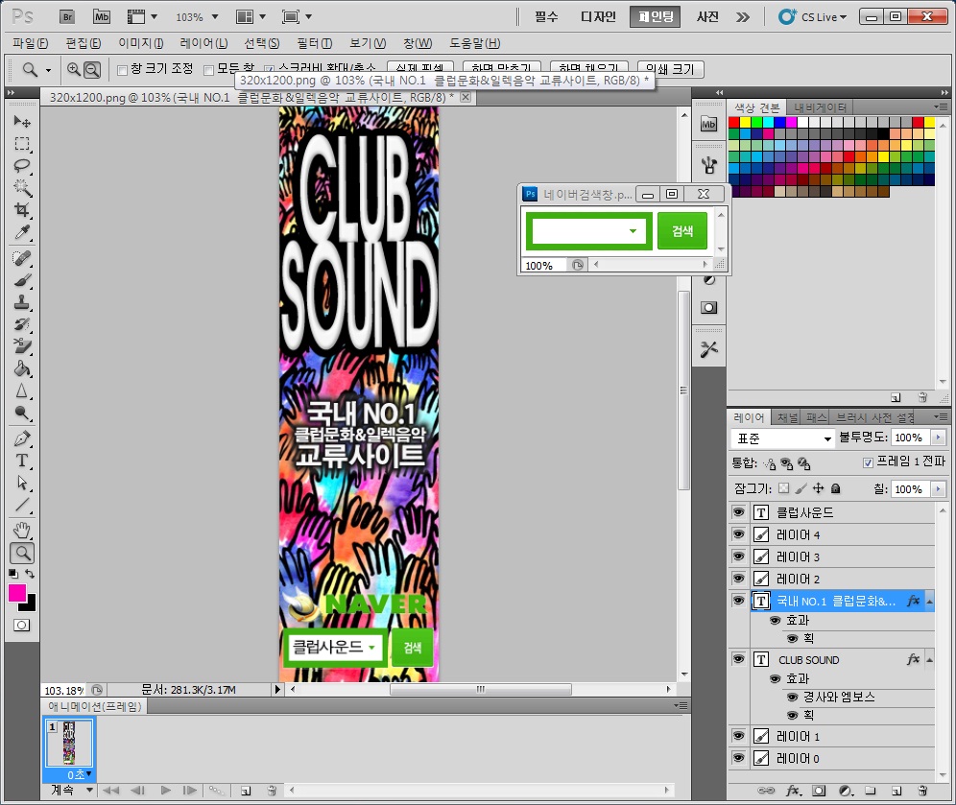Viewport: 956px width, 805px height.
Task: Switch to the 내비게이터 tab
Action: 820,107
